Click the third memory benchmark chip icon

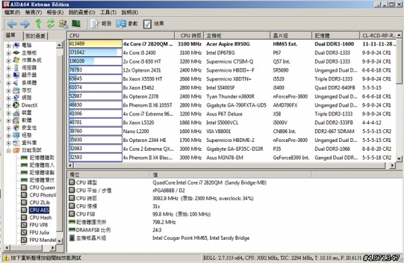tap(24, 172)
